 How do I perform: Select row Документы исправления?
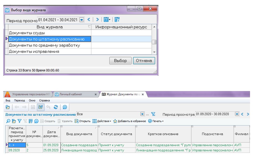[x=50, y=51]
